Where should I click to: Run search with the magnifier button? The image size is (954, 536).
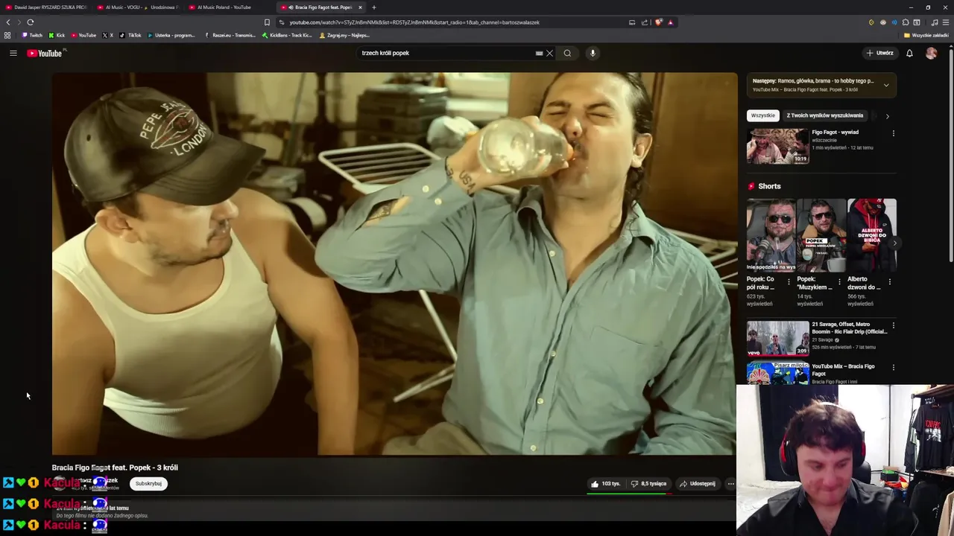tap(567, 53)
